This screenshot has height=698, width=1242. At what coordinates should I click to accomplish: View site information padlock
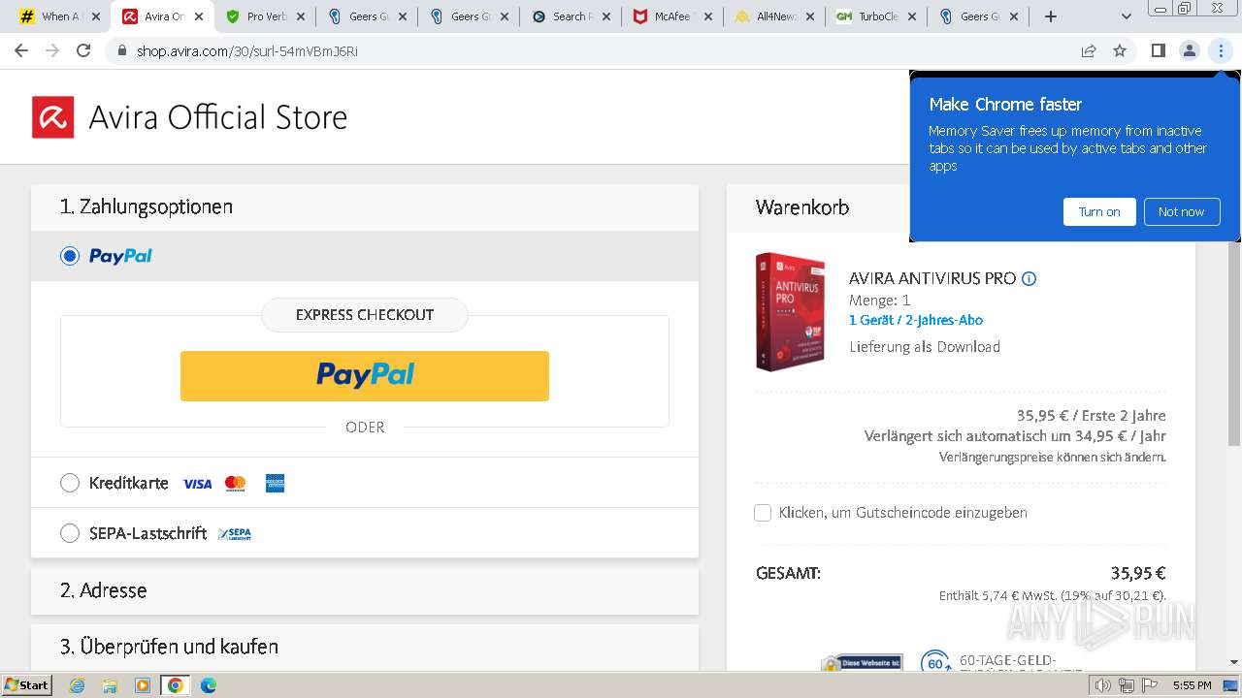pos(121,51)
